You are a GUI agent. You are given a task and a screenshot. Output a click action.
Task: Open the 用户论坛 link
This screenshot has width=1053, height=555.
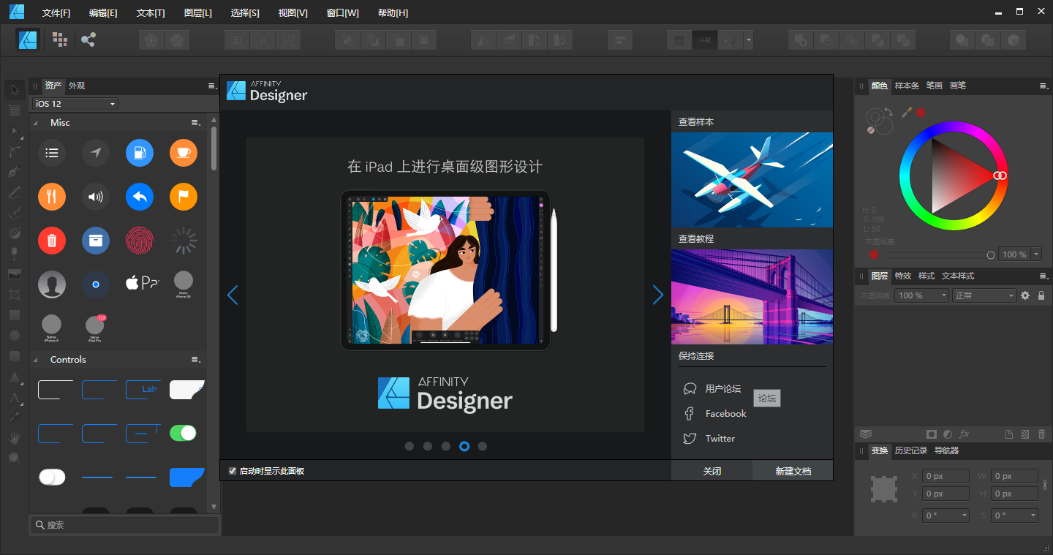722,389
